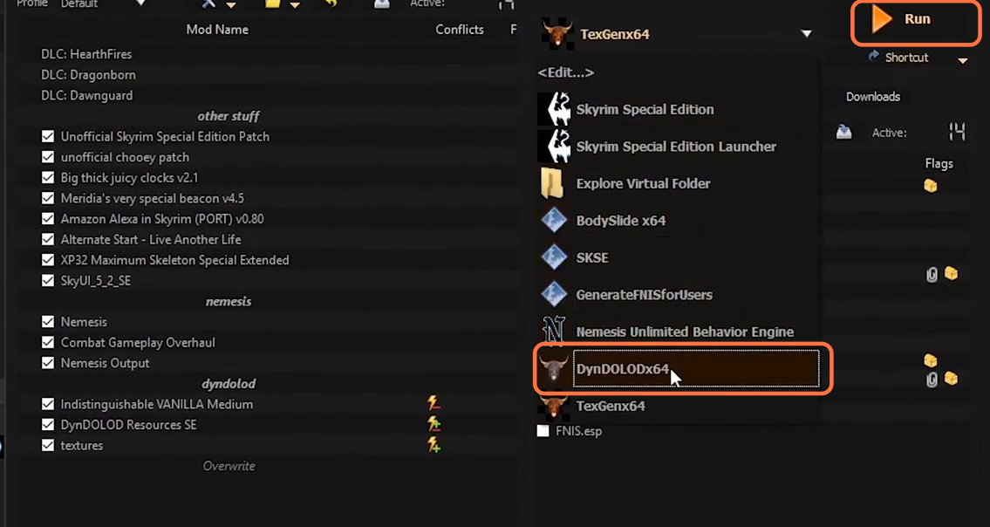Select Nemesis Output mod name
This screenshot has width=990, height=527.
(x=105, y=363)
